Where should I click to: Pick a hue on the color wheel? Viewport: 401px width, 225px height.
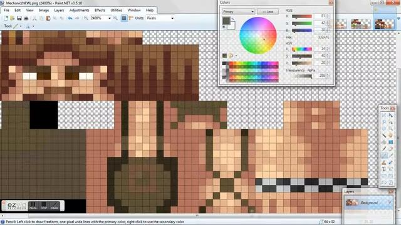258,36
